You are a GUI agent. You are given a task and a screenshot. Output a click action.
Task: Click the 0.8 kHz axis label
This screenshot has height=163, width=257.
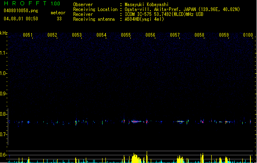pyautogui.click(x=3, y=114)
